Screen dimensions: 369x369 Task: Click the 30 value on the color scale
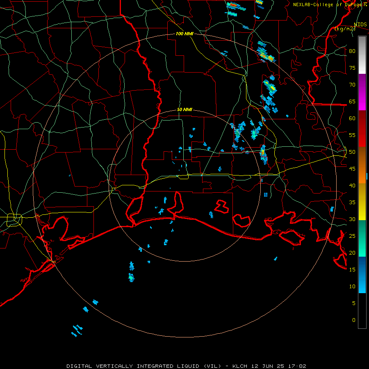pos(352,219)
